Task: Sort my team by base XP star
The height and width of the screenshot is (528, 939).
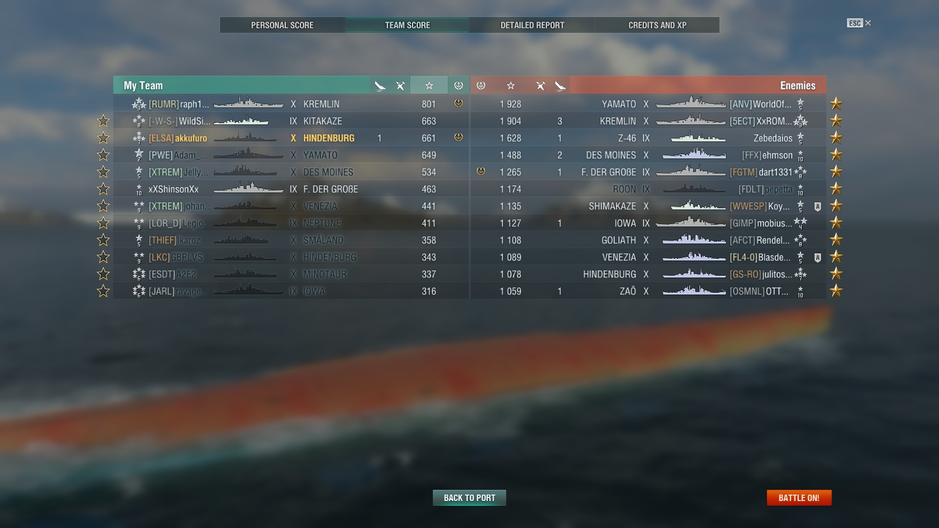Action: coord(429,86)
